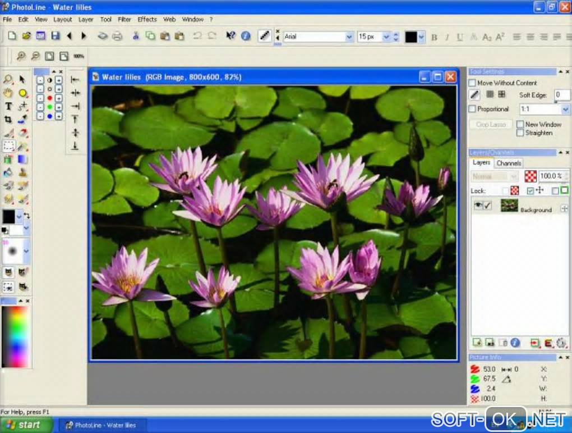Click the Cut scissors icon
This screenshot has height=433, width=572.
coord(136,36)
